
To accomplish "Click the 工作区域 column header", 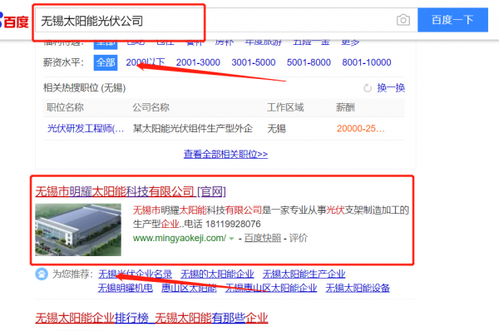I will pos(285,107).
